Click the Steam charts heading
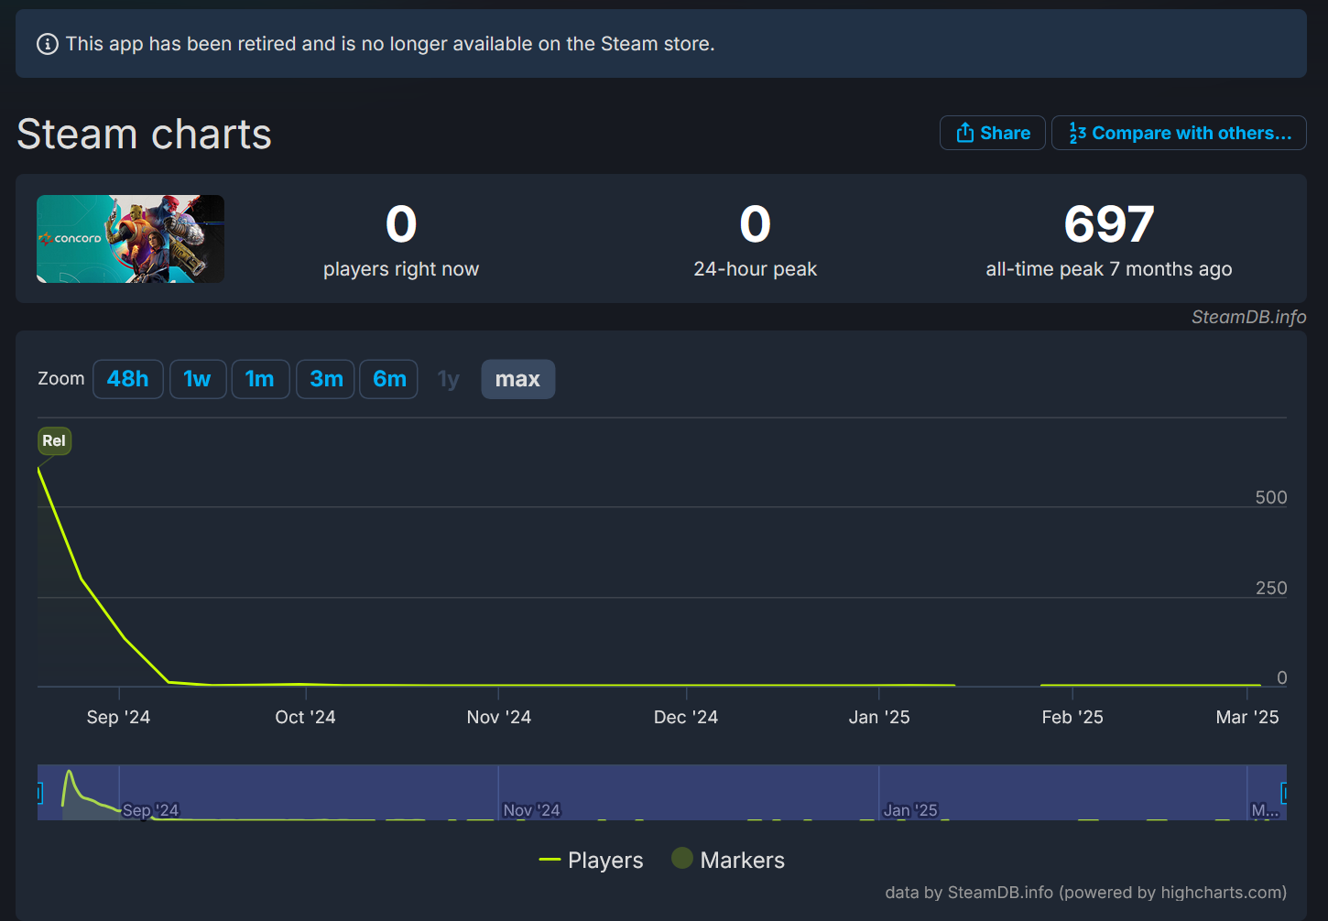The width and height of the screenshot is (1328, 921). [x=145, y=134]
